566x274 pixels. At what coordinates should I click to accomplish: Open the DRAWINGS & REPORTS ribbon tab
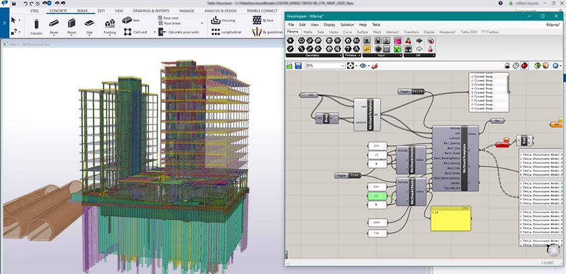[151, 11]
